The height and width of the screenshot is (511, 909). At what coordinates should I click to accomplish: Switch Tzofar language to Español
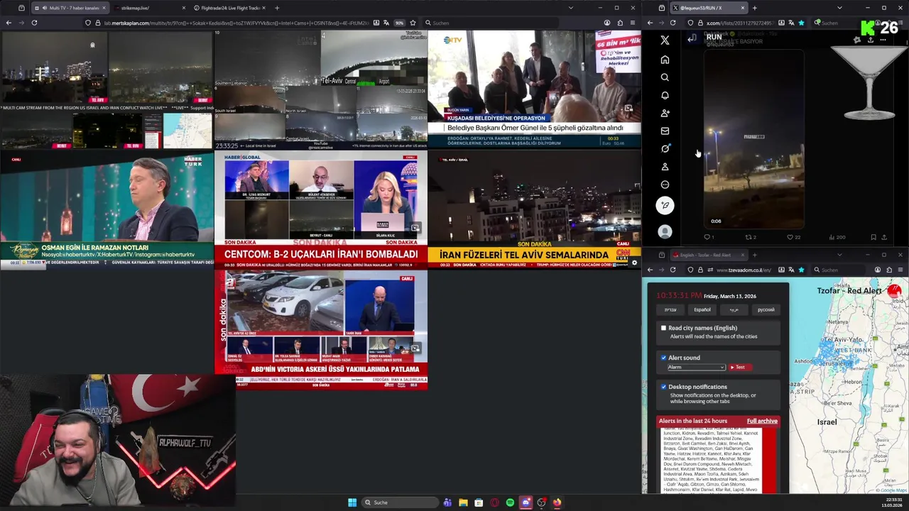pyautogui.click(x=702, y=309)
